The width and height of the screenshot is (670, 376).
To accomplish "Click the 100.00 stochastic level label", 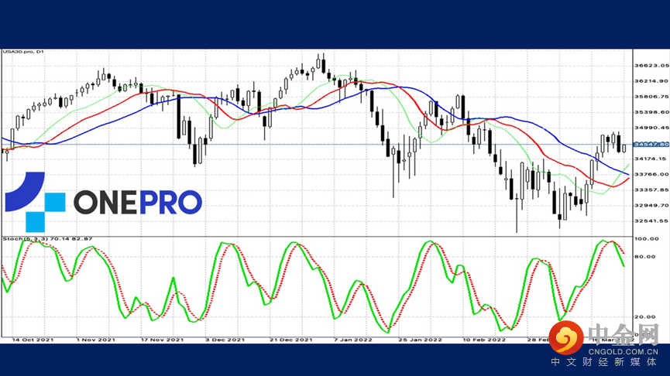I will pyautogui.click(x=647, y=238).
